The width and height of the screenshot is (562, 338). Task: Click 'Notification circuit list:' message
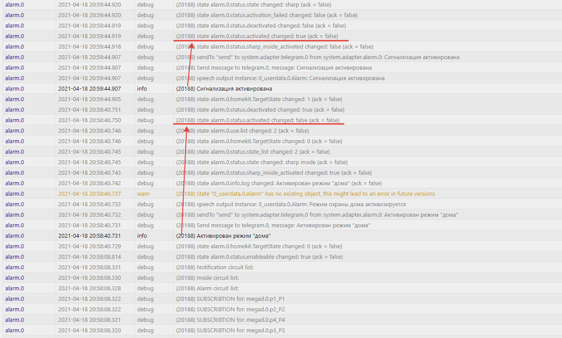pyautogui.click(x=215, y=267)
